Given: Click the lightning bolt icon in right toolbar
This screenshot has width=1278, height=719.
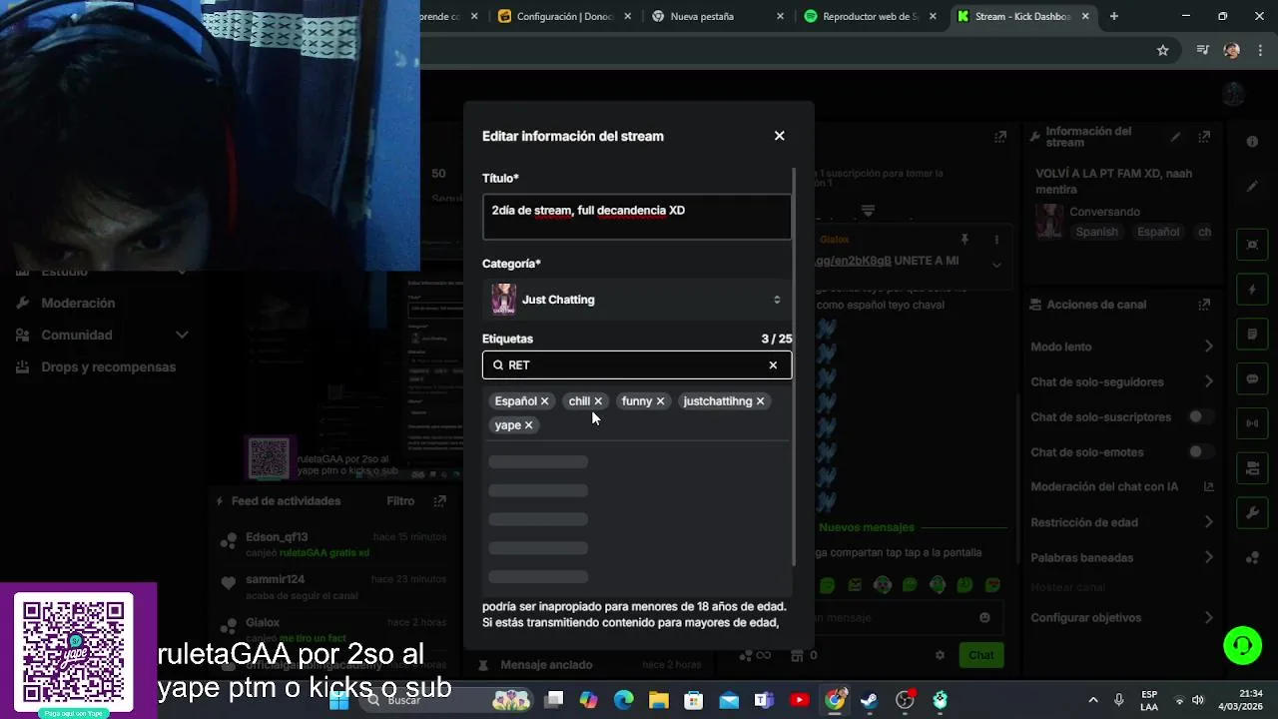Looking at the screenshot, I should tap(1252, 290).
